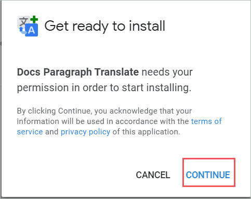Click the small blue arrow in the app icon

[22, 31]
